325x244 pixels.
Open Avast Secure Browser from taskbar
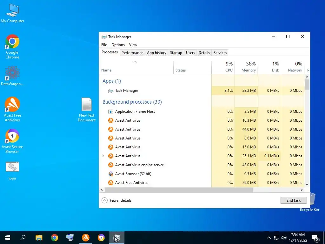[101, 238]
